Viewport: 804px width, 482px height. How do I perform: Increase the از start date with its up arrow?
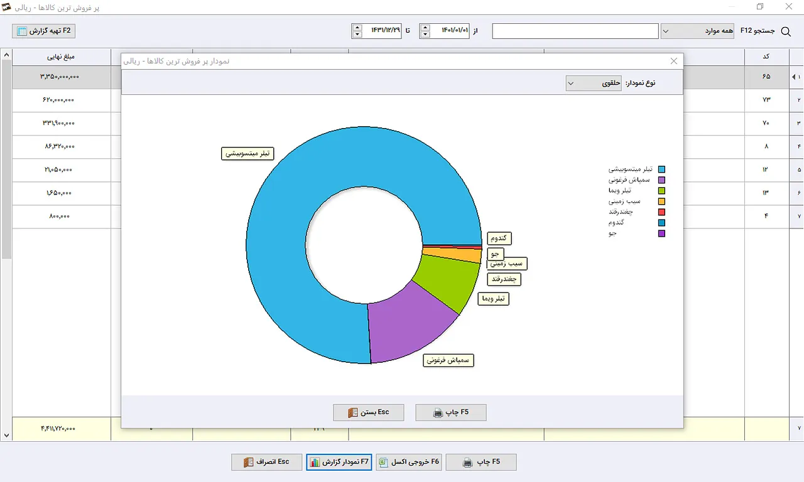(425, 27)
